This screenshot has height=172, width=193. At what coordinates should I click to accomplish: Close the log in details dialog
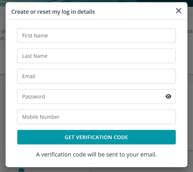179,11
